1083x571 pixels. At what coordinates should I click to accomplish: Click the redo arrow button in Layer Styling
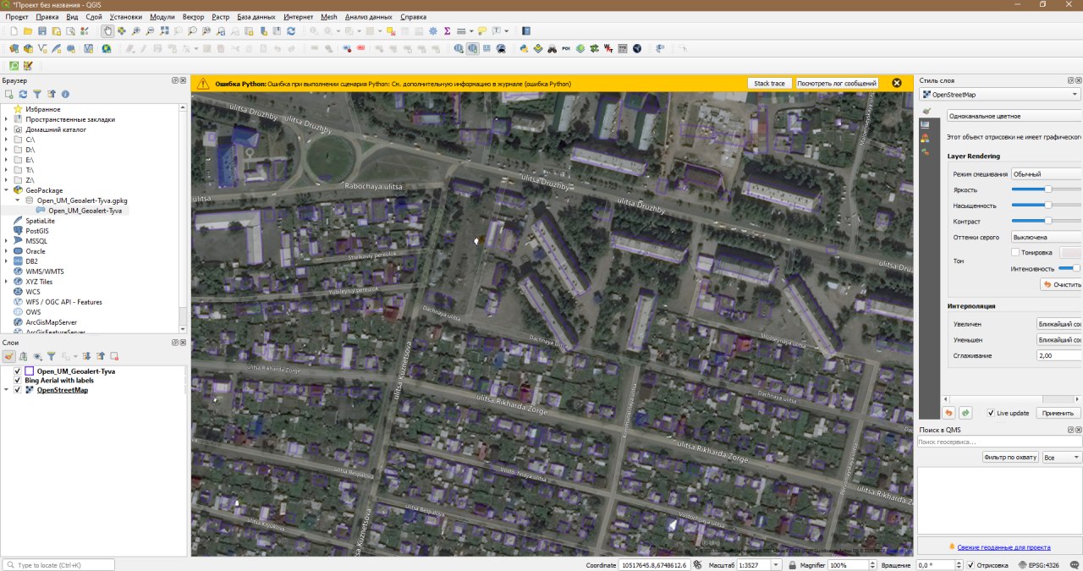965,413
